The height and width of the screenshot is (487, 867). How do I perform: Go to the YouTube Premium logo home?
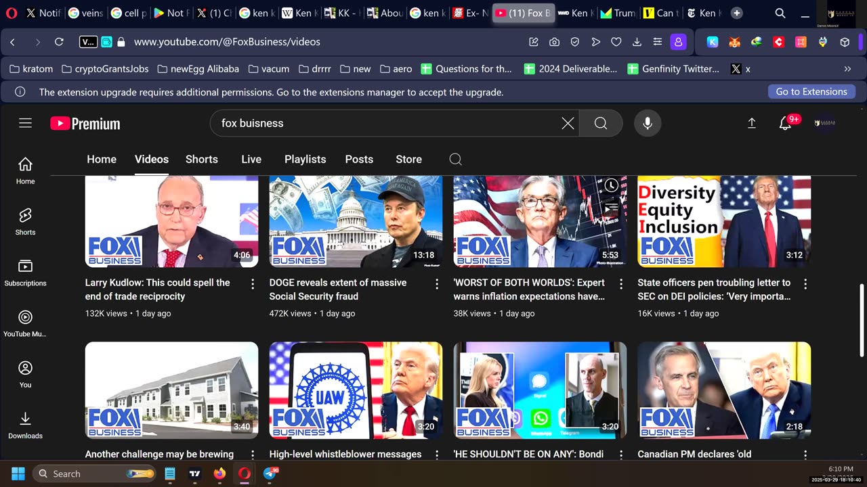85,124
